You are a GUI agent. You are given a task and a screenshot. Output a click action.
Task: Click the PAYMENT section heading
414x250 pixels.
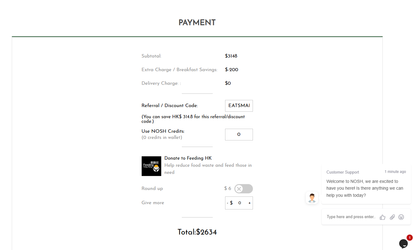pos(197,23)
